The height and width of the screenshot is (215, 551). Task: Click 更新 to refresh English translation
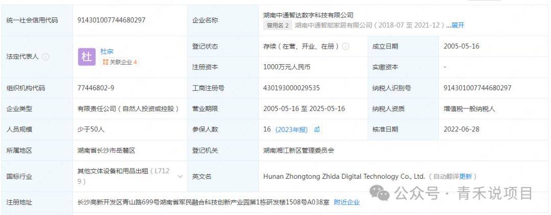[x=465, y=176]
